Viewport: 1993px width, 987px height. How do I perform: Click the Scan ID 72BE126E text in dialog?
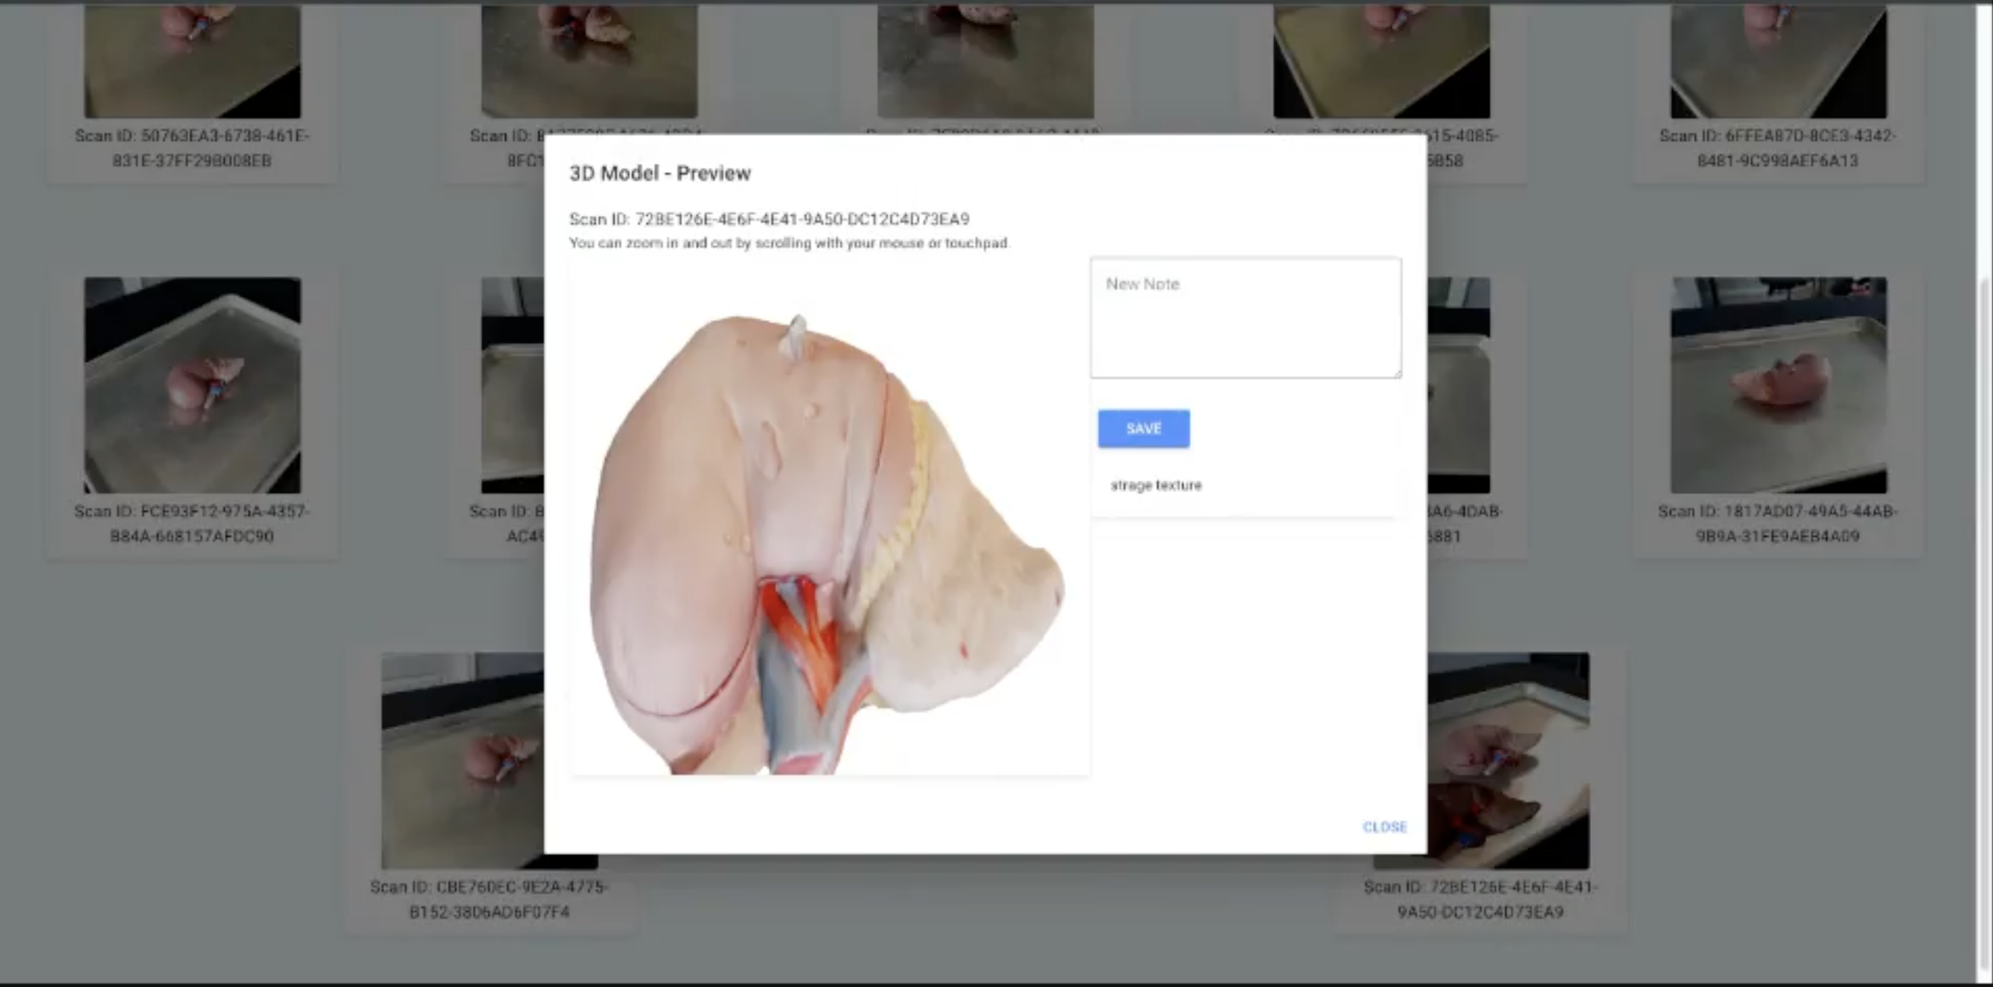coord(769,219)
